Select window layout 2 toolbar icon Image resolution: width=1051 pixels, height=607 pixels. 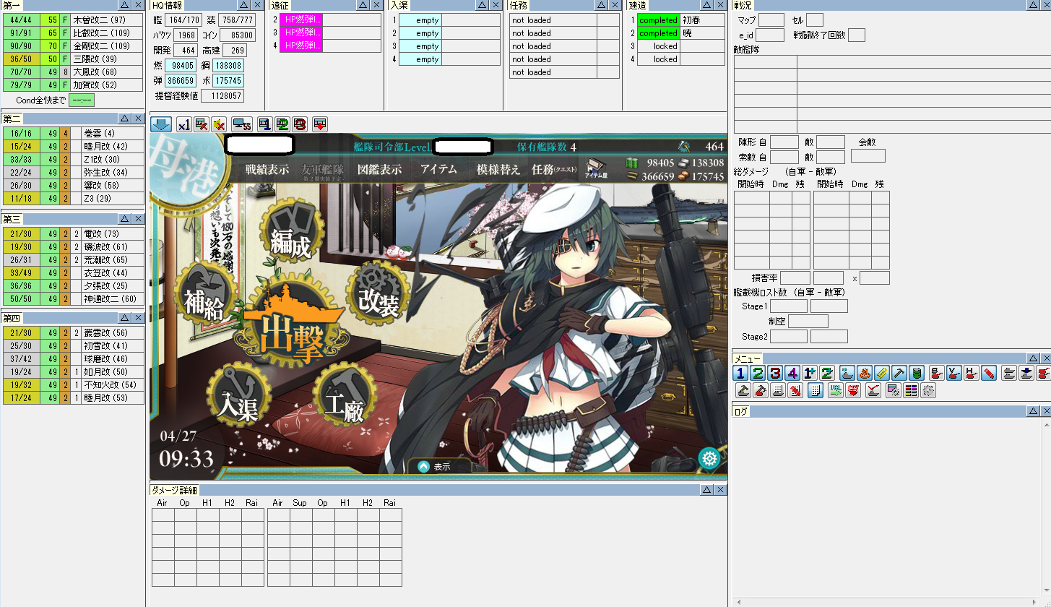point(282,124)
